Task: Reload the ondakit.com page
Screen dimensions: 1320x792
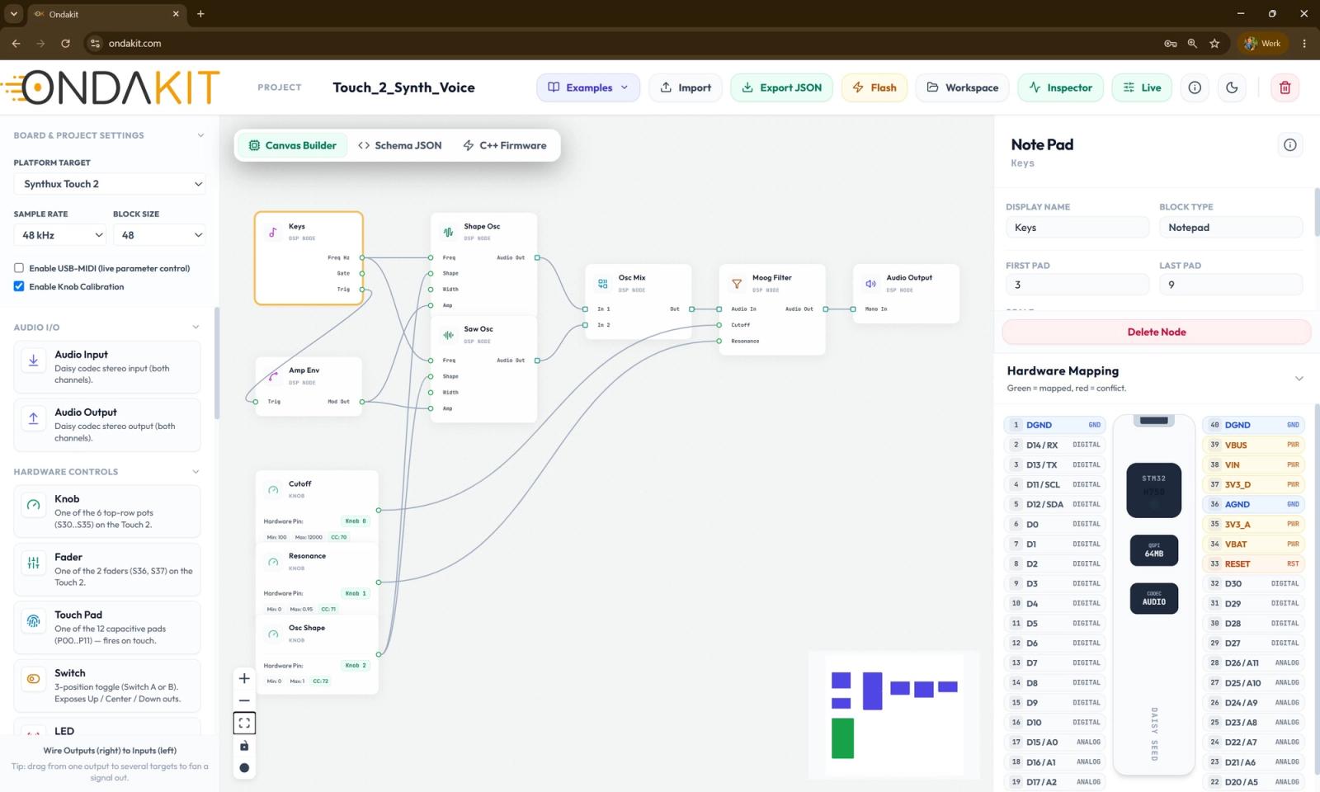Action: click(x=65, y=44)
